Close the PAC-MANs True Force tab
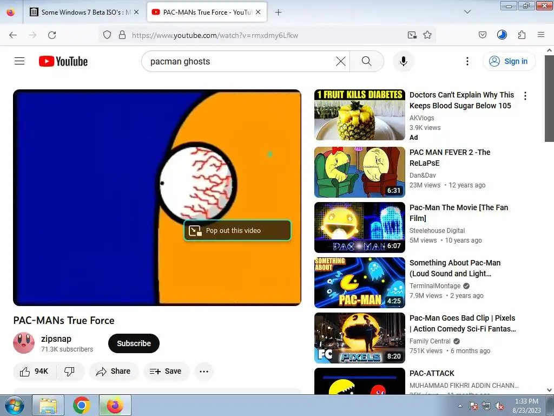The height and width of the screenshot is (416, 554). (x=258, y=12)
